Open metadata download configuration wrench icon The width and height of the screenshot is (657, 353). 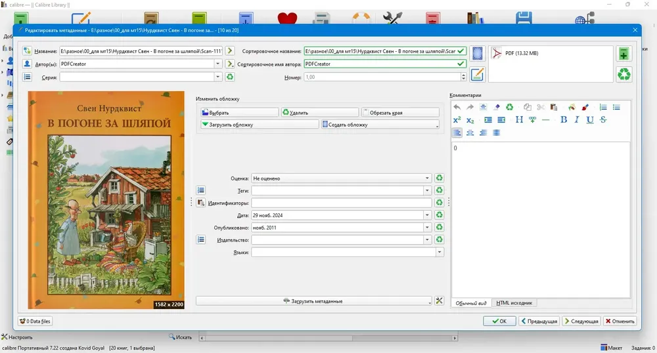click(439, 301)
